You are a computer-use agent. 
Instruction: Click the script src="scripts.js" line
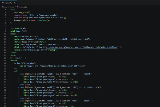(x=36, y=50)
